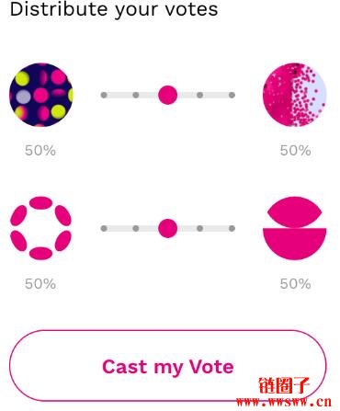Select the pink speckled circle logo
Image resolution: width=340 pixels, height=411 pixels.
(295, 95)
